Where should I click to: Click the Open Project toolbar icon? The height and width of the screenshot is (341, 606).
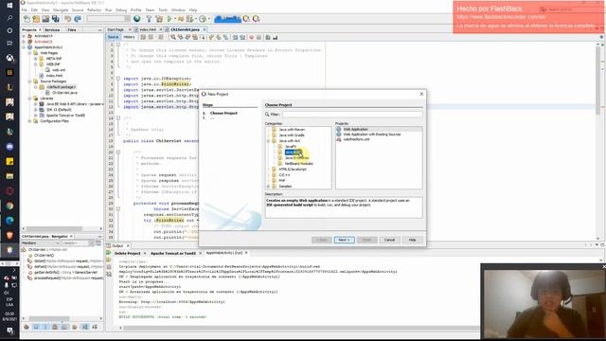coord(45,19)
